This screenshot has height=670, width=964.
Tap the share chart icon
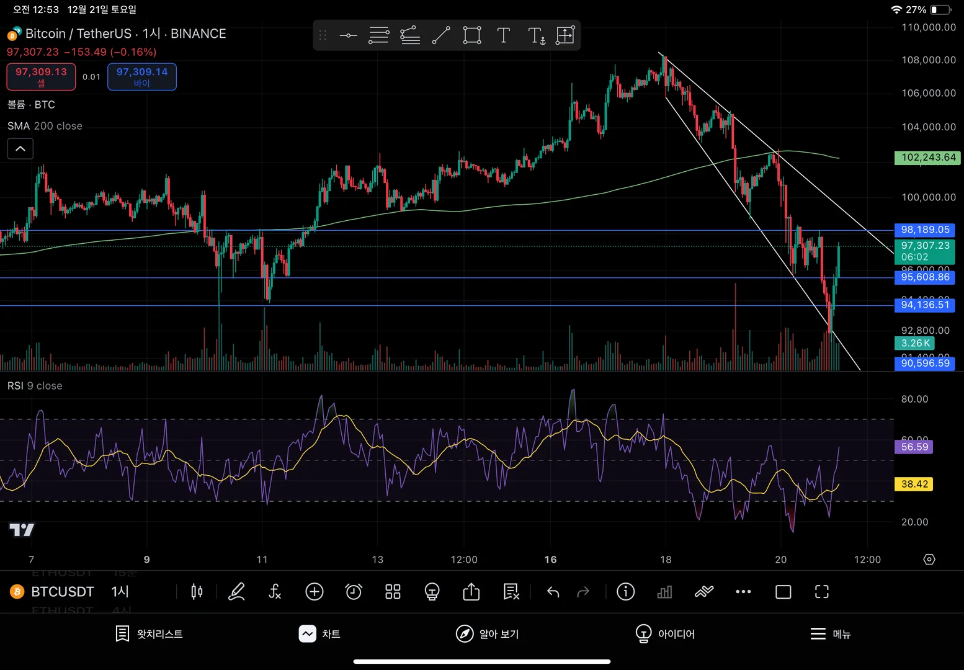[471, 592]
